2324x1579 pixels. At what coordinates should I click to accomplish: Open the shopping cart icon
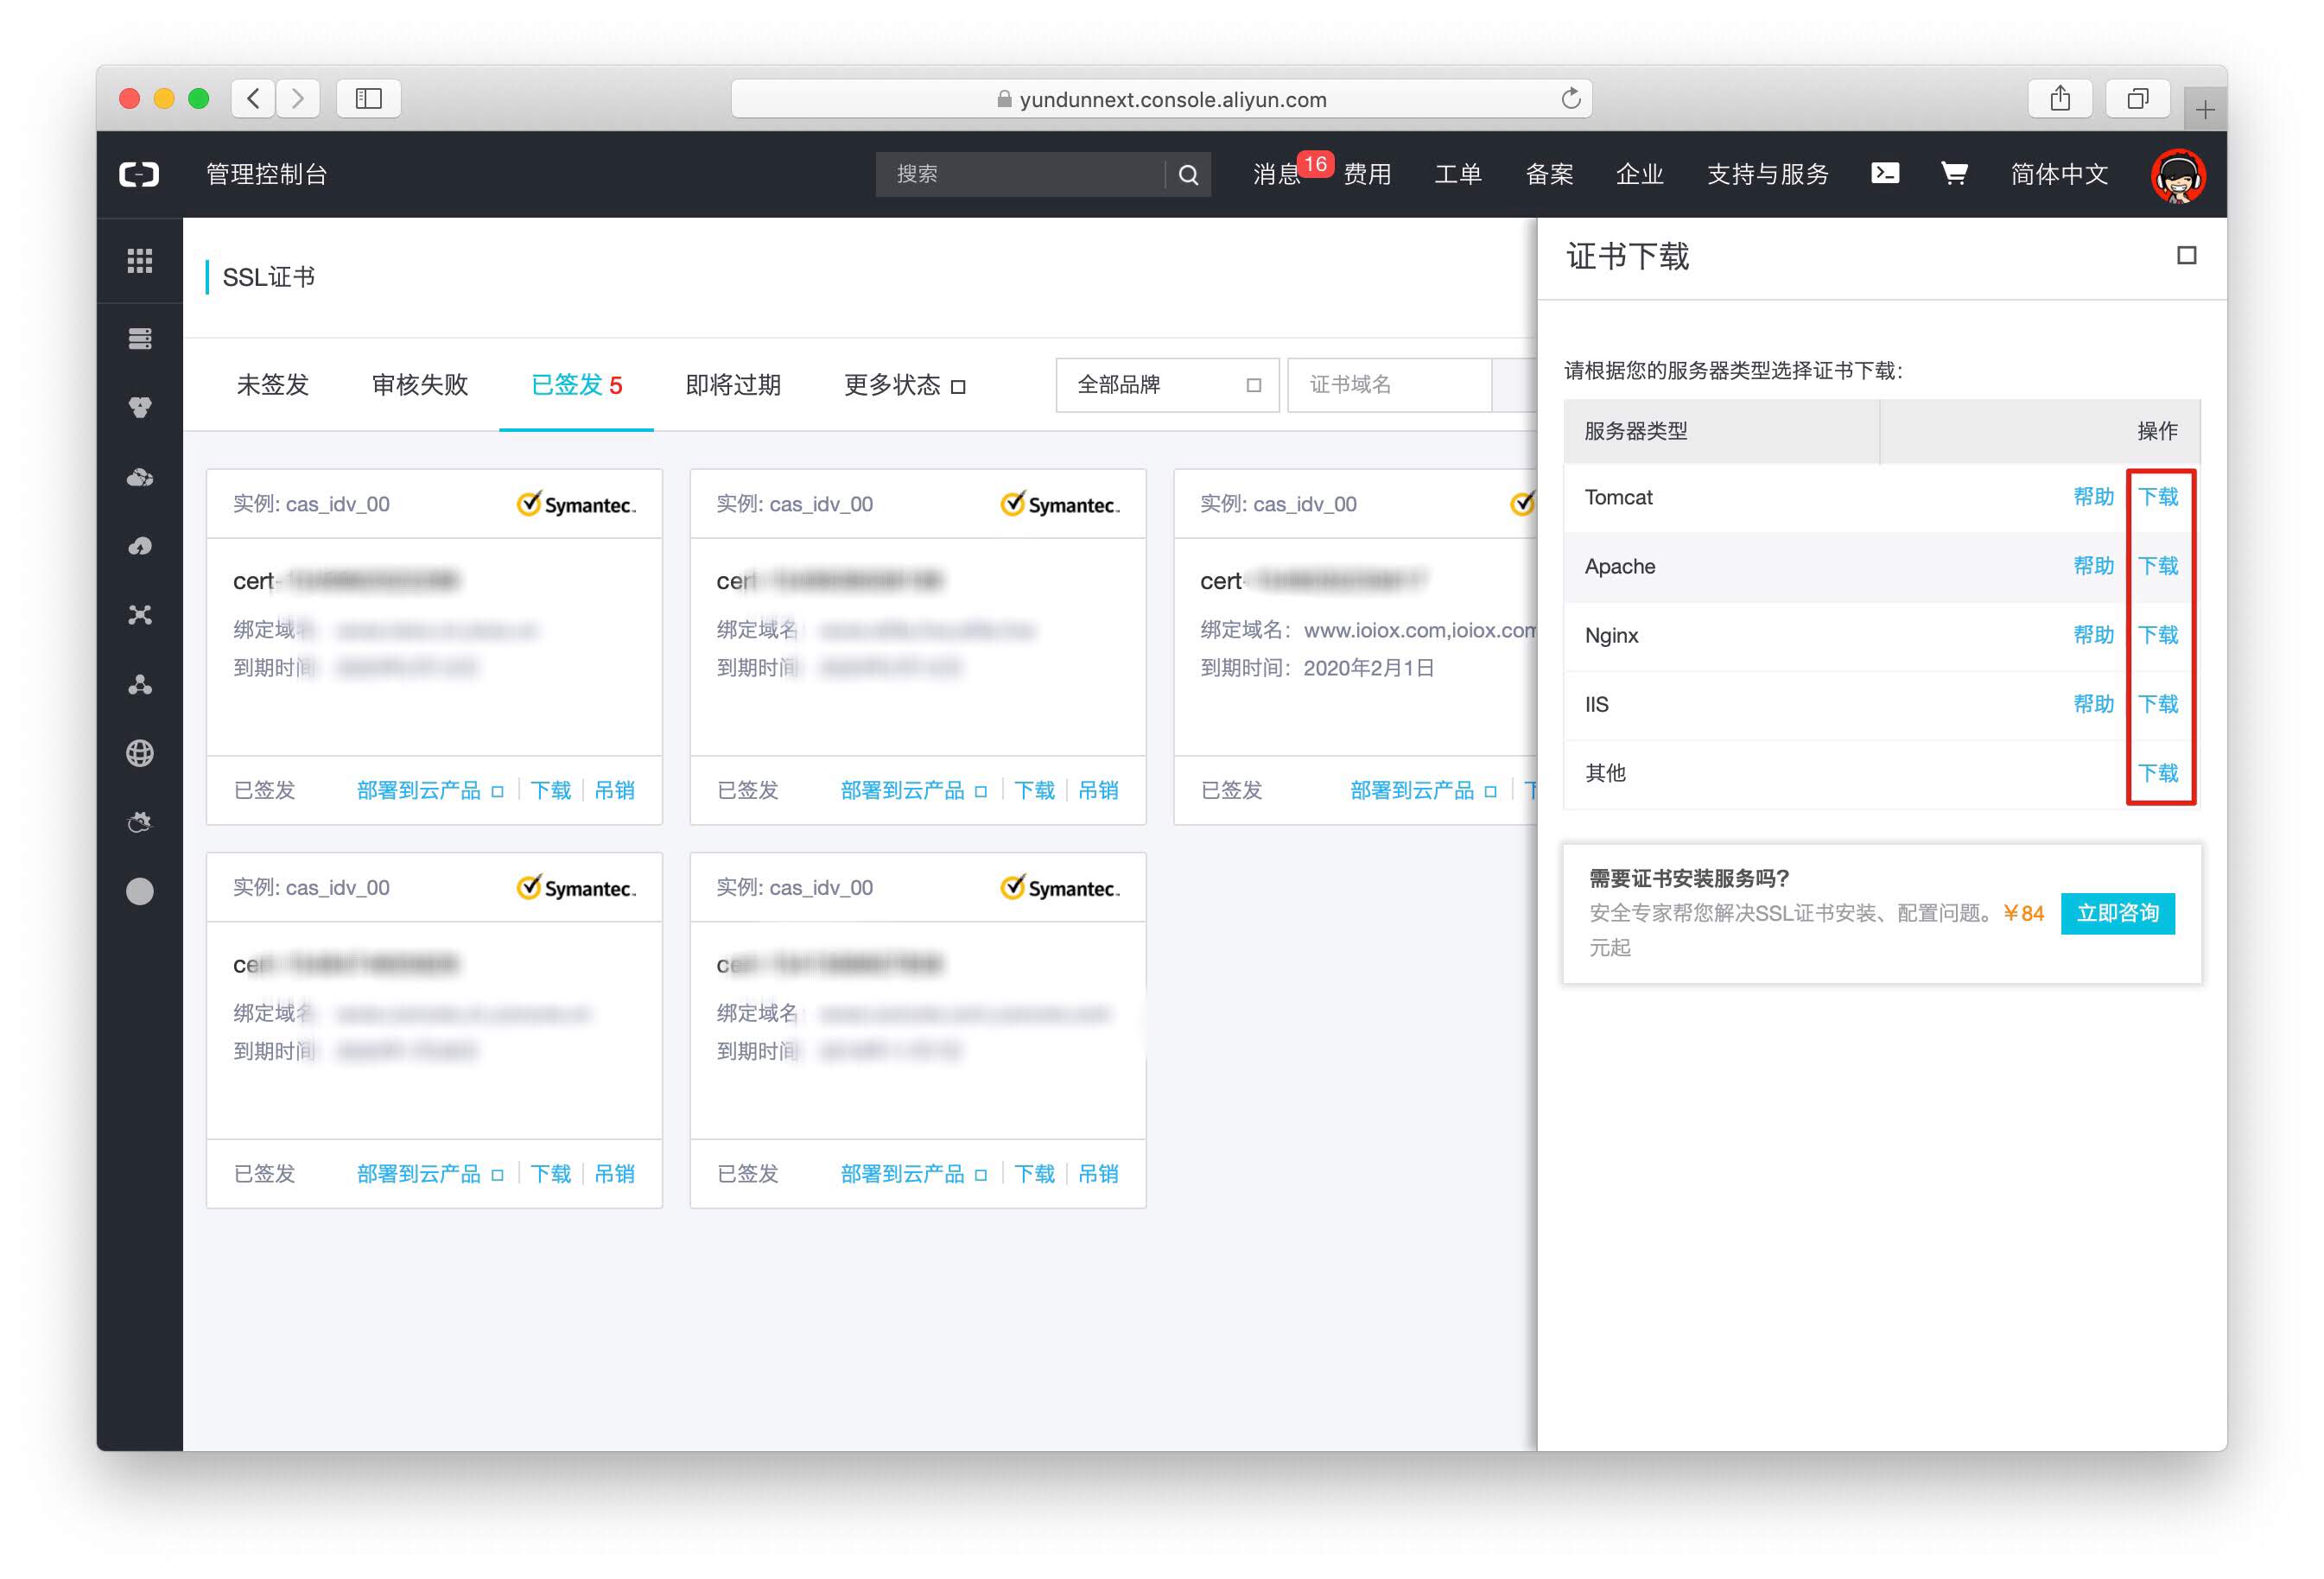pyautogui.click(x=1953, y=173)
